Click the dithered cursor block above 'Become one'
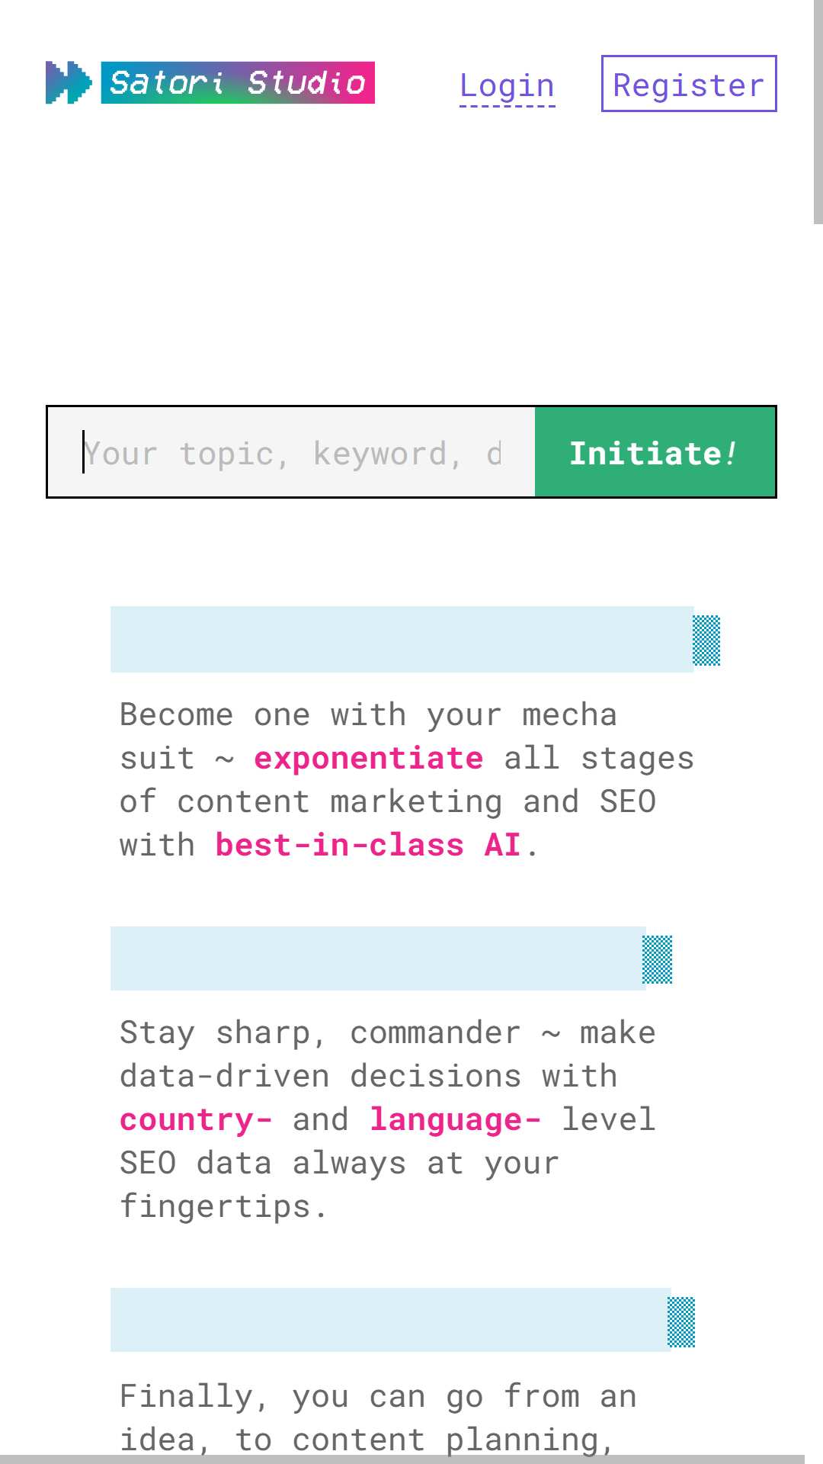The height and width of the screenshot is (1464, 823). [x=706, y=640]
